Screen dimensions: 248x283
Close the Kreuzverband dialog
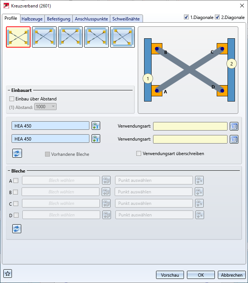(242, 6)
